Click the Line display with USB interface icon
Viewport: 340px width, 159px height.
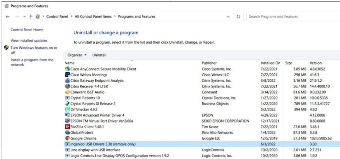pos(67,150)
